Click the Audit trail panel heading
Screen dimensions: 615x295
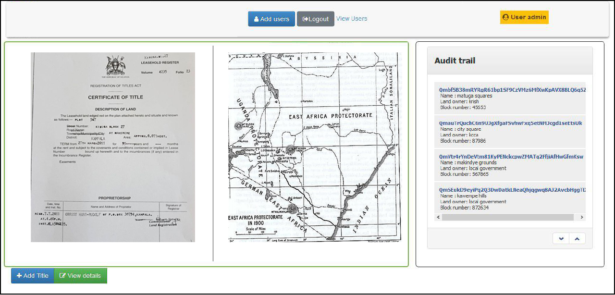tap(455, 61)
